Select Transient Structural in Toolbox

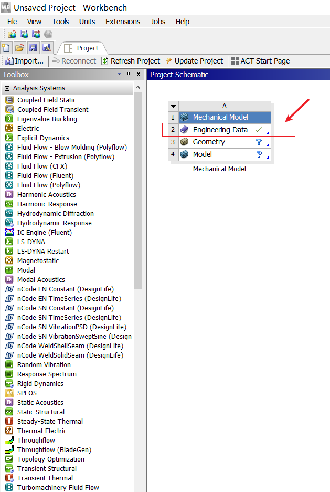47,468
